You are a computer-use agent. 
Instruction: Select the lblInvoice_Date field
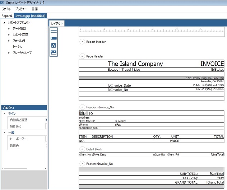[119, 85]
